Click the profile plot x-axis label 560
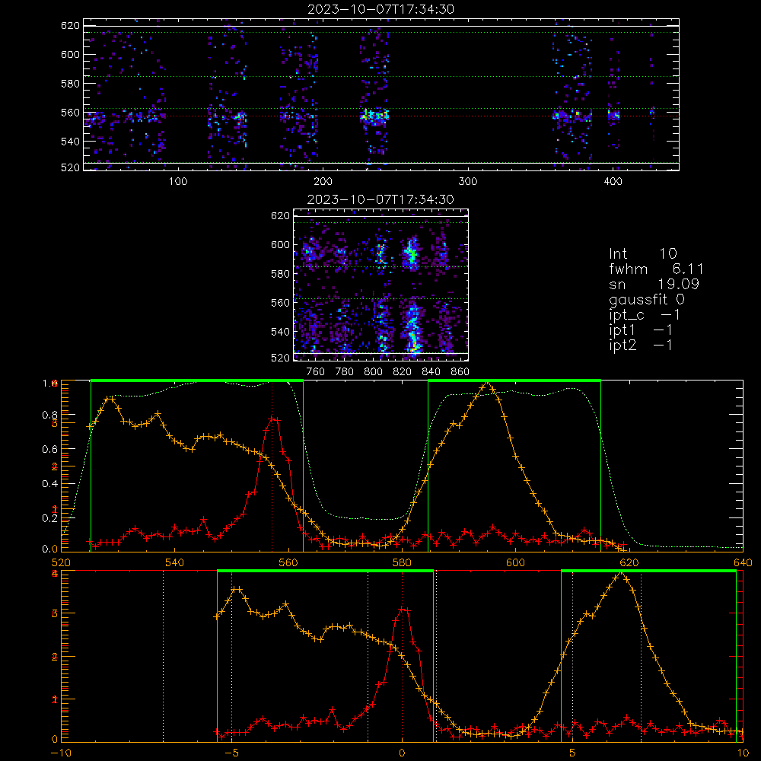 point(288,563)
